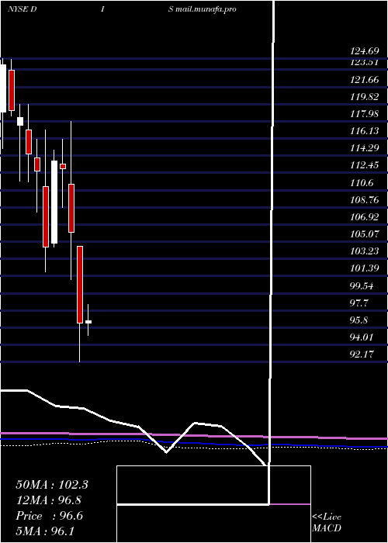
Task: Click the Price : 96.6 readout
Action: click(x=49, y=516)
